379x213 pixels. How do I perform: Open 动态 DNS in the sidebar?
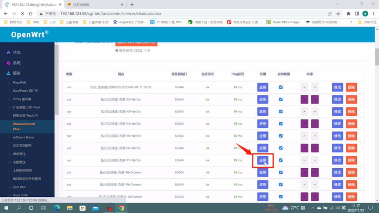[x=19, y=187]
